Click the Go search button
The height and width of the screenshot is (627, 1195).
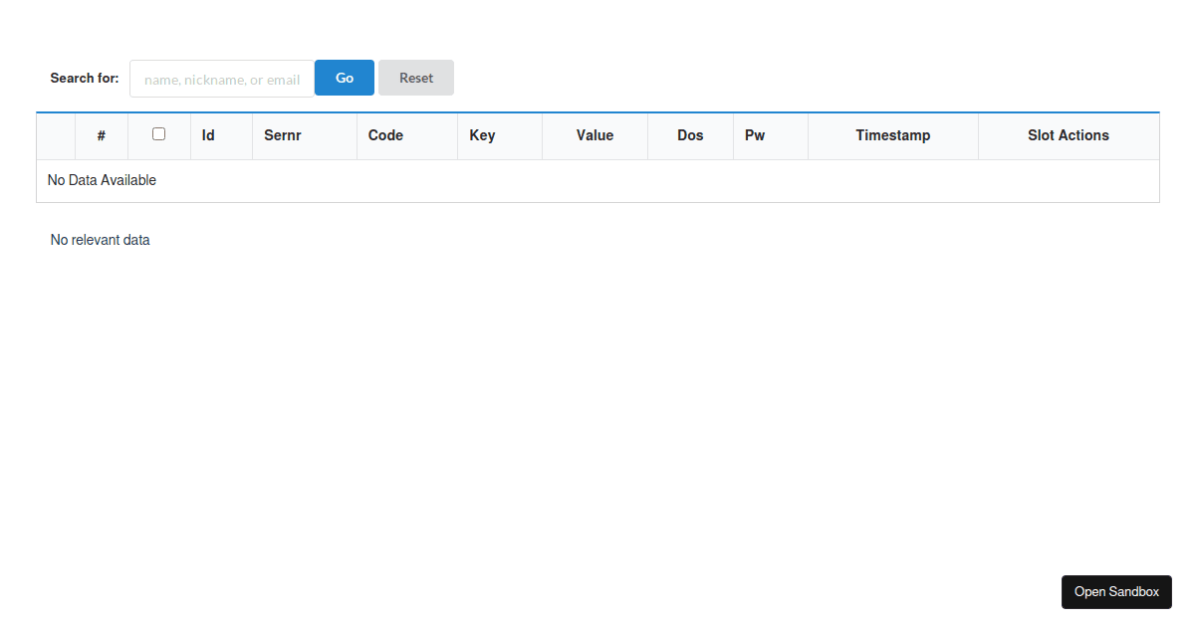344,77
